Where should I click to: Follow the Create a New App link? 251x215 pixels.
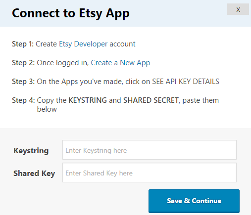tap(120, 63)
